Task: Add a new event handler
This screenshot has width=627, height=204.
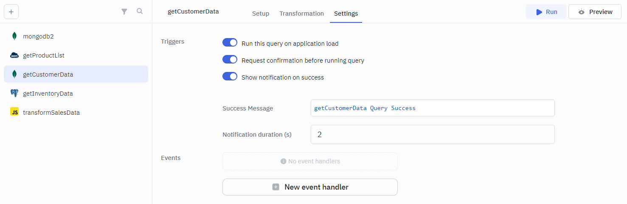Action: (x=310, y=187)
